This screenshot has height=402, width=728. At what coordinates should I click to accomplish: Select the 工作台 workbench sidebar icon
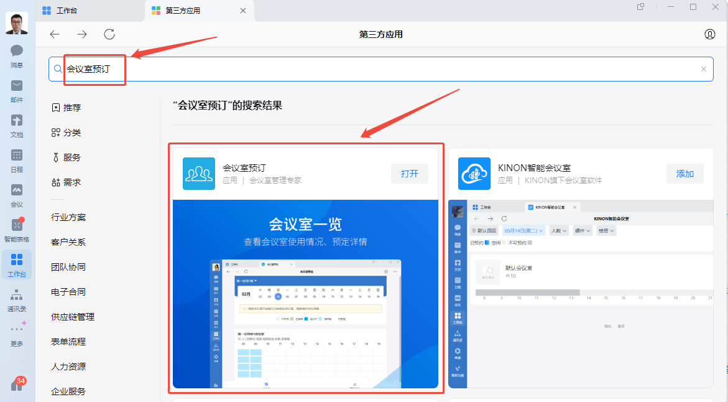(17, 264)
